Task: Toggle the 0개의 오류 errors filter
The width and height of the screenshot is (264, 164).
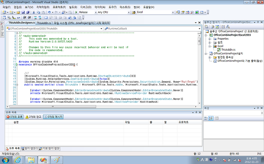Action: [14, 117]
